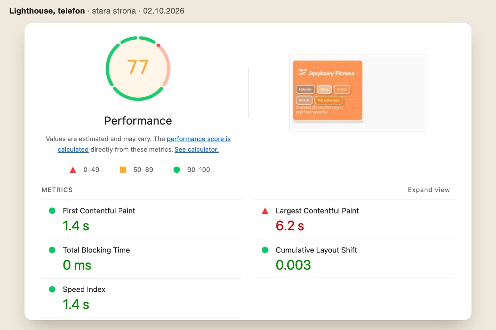
Task: Select the First Contentful Paint metric label
Action: tap(99, 211)
